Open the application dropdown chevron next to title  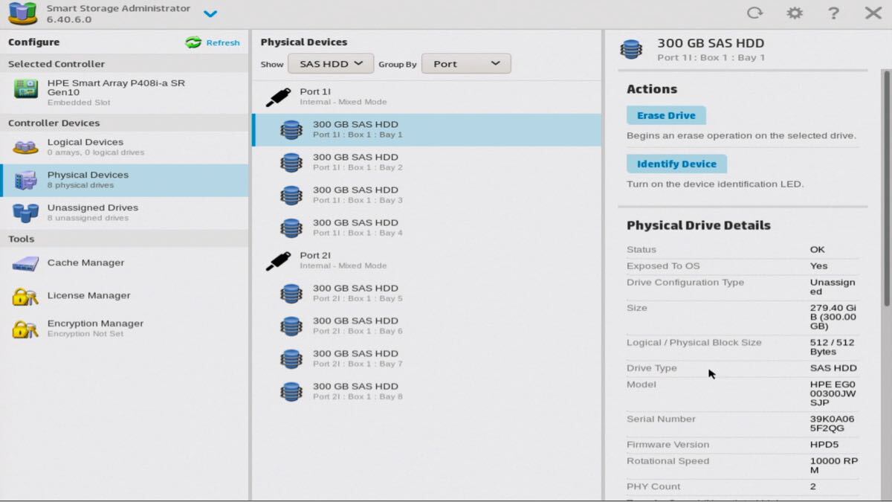click(210, 14)
